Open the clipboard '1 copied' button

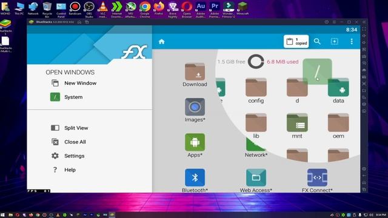296,41
